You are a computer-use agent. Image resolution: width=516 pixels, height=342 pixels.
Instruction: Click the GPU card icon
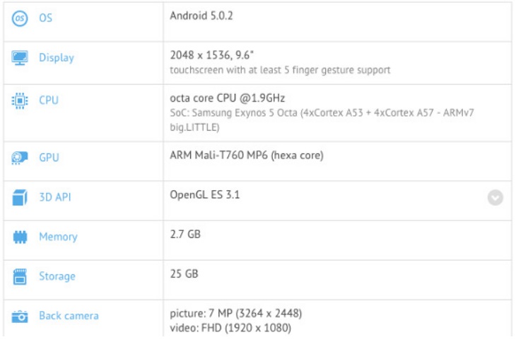point(20,160)
